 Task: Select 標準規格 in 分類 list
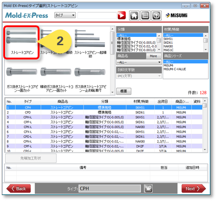click(136, 39)
